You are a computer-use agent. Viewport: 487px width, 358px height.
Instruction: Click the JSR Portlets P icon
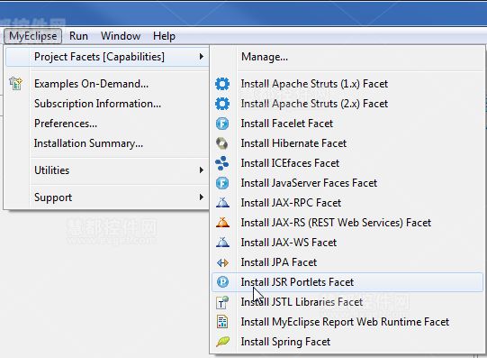[222, 282]
